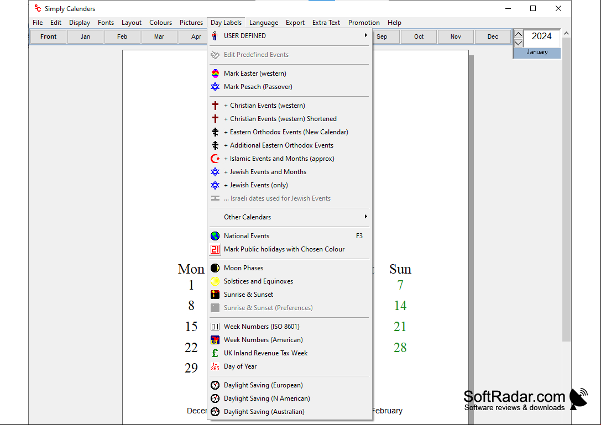Viewport: 601px width, 425px height.
Task: Click the Jewish Events and Months star icon
Action: (215, 172)
